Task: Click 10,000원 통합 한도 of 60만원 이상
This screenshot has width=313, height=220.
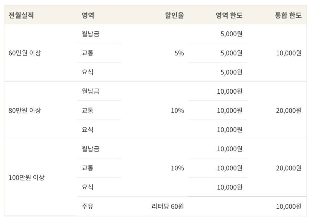Action: pos(288,53)
